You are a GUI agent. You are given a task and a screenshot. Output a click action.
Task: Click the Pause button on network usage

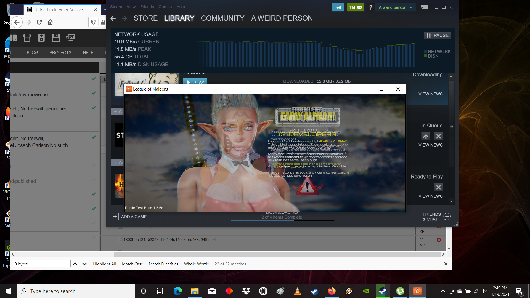[x=437, y=35]
